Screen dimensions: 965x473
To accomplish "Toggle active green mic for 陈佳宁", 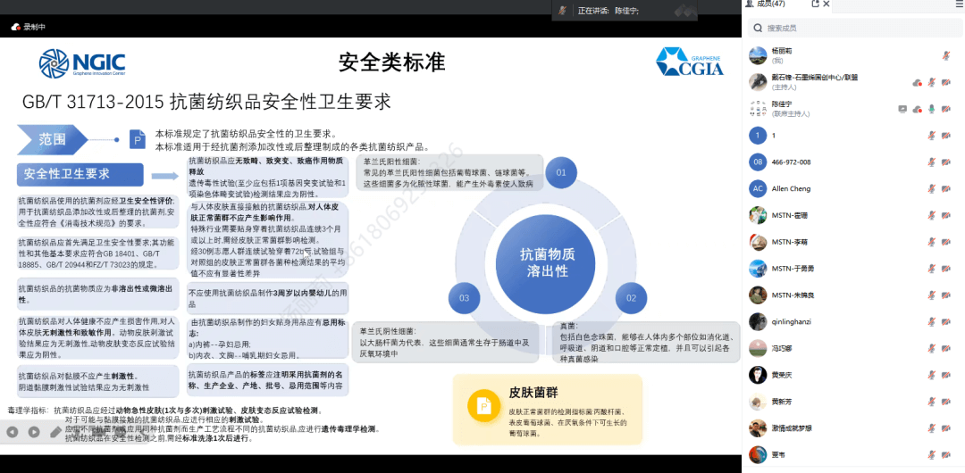I will point(932,109).
